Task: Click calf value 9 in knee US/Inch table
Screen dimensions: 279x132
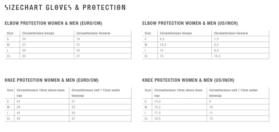Action: coord(210,101)
